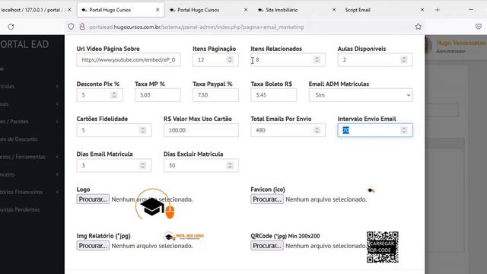
Task: Adjust the Dias Excluir Matricula stepper
Action: click(230, 165)
